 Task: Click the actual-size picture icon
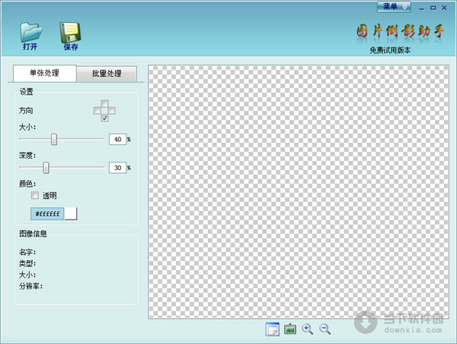coord(290,329)
